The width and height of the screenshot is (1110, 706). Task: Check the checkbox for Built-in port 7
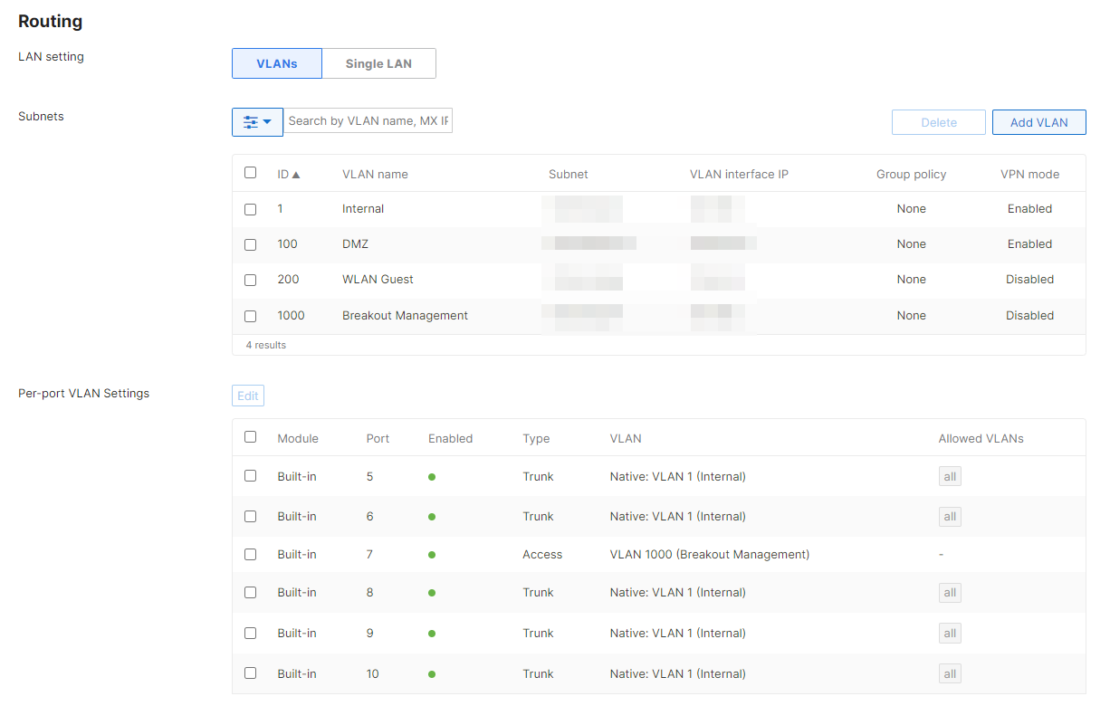pos(250,554)
